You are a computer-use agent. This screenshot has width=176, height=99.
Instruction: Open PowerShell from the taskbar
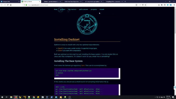click(52, 97)
